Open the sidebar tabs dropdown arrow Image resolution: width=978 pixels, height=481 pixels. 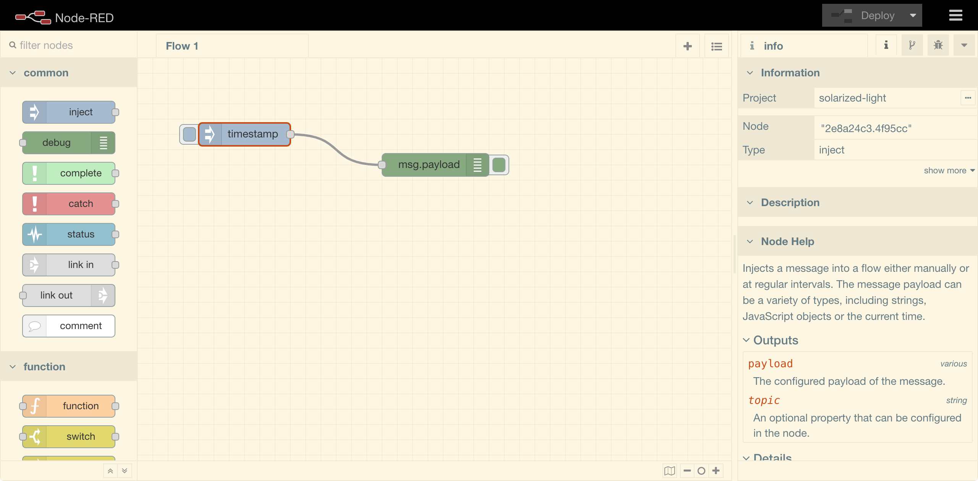pos(964,45)
